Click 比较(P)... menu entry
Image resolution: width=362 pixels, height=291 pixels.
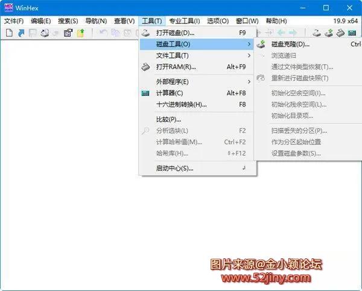pos(168,119)
